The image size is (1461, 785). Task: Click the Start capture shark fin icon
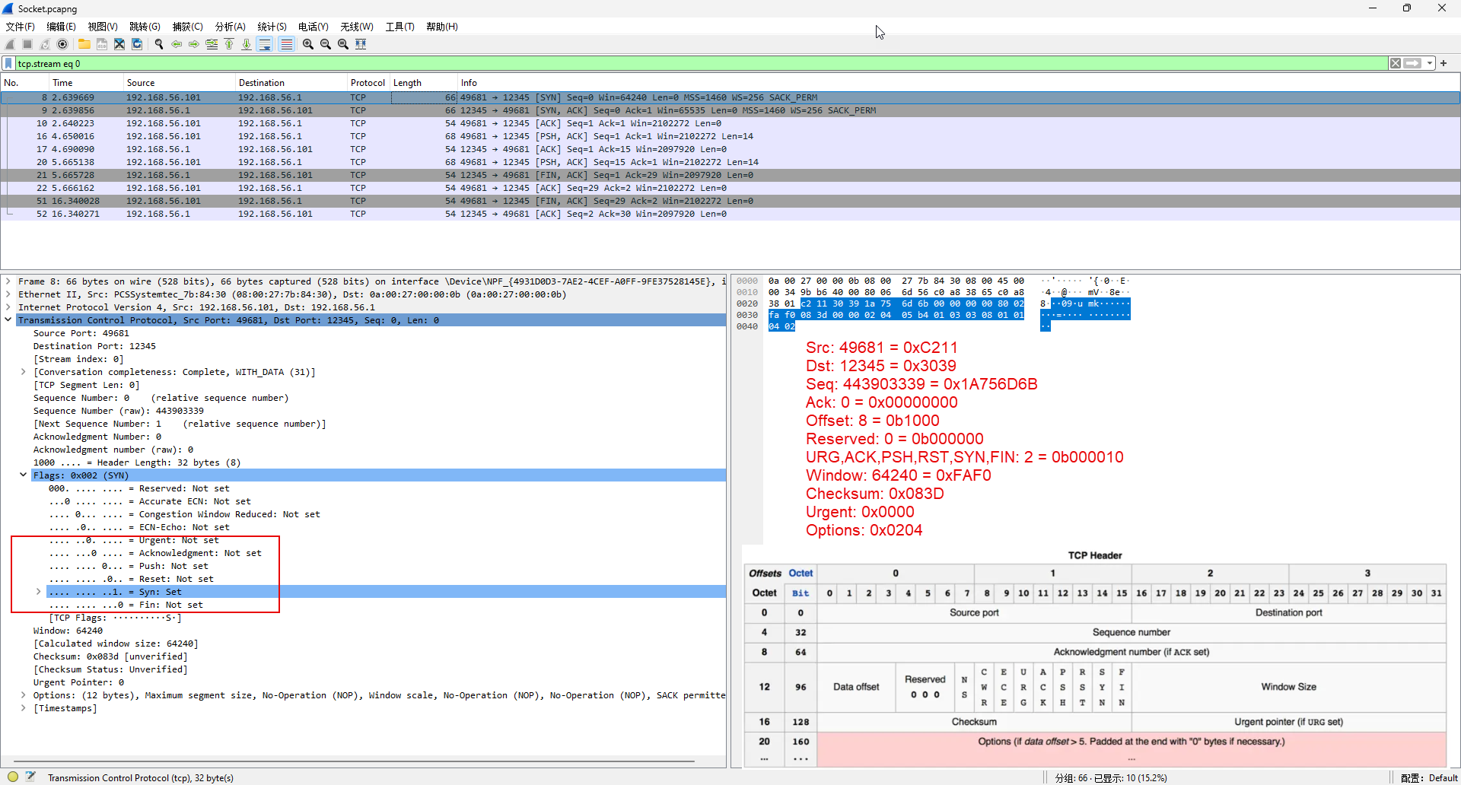pyautogui.click(x=10, y=44)
